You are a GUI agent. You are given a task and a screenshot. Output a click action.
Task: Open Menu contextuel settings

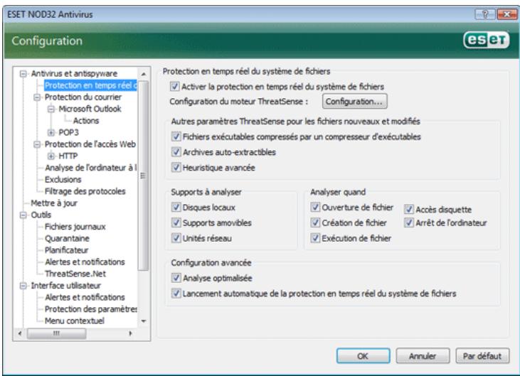coord(74,321)
